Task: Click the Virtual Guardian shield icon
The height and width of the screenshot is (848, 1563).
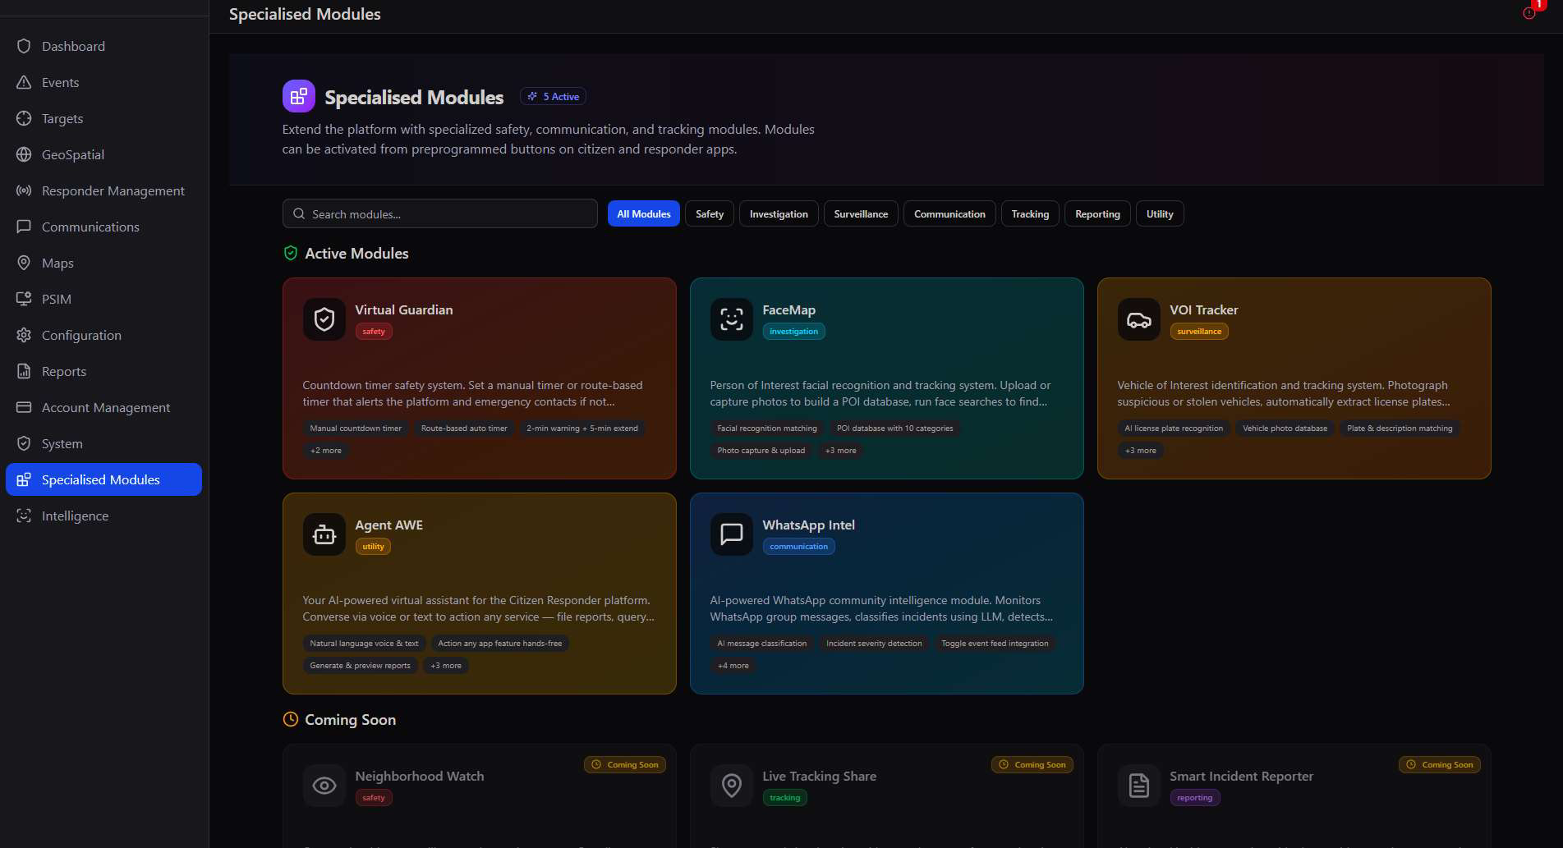Action: tap(324, 319)
